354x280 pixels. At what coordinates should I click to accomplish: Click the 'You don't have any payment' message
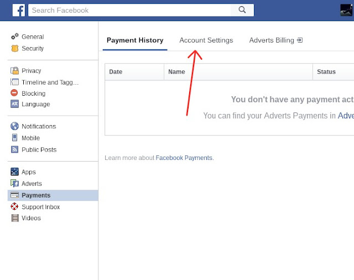coord(293,100)
